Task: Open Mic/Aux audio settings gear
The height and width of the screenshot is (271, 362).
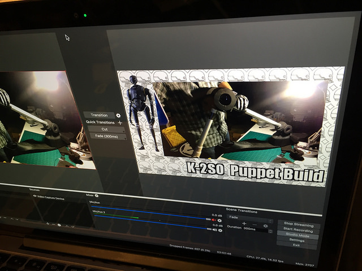Action: [x=219, y=221]
